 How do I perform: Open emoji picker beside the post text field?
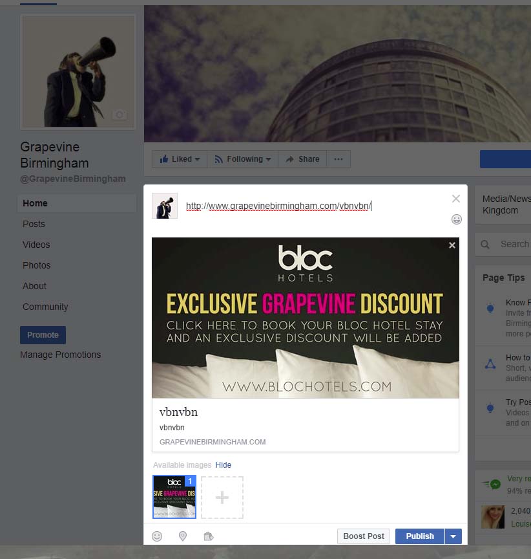pos(457,219)
